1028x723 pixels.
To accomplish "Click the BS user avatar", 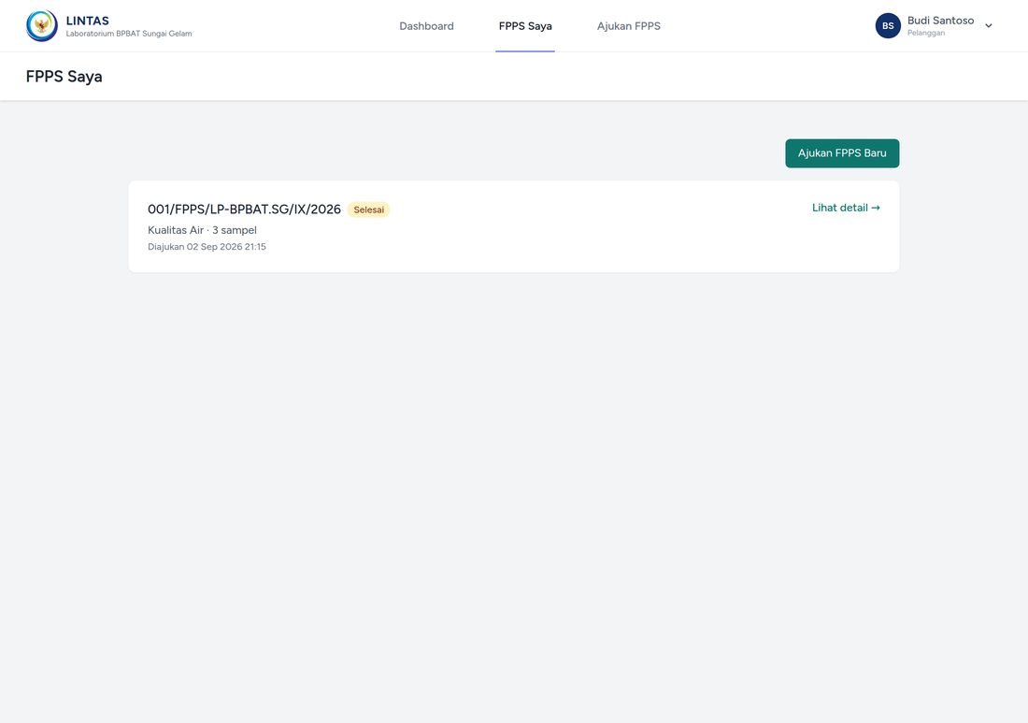I will tap(888, 25).
